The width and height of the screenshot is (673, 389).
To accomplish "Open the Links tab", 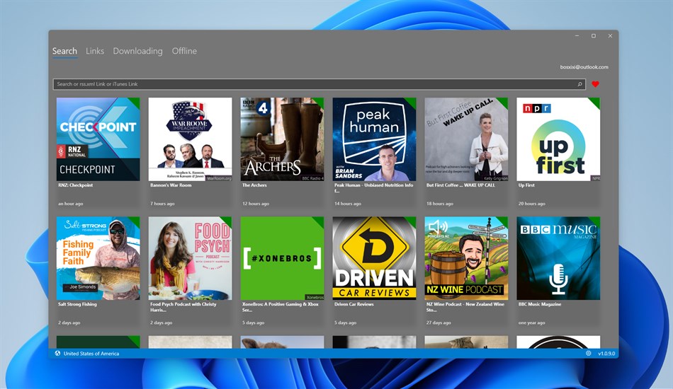I will point(95,51).
